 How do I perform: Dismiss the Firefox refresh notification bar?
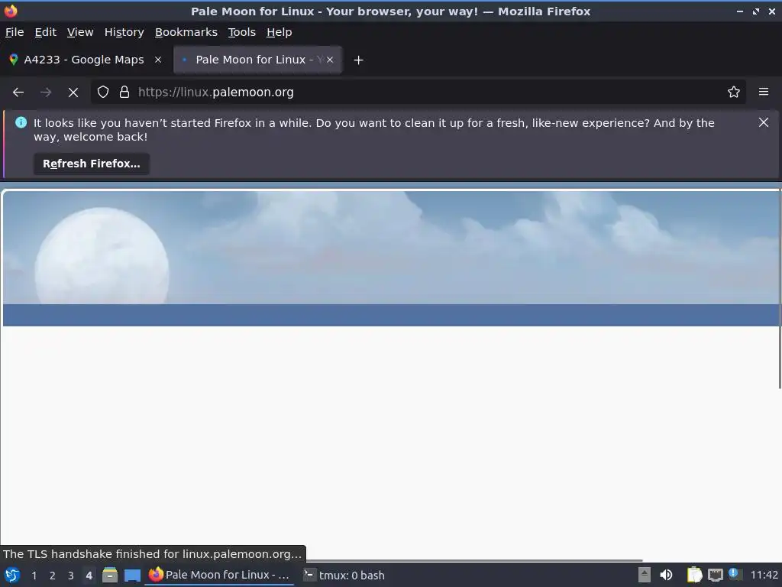764,122
